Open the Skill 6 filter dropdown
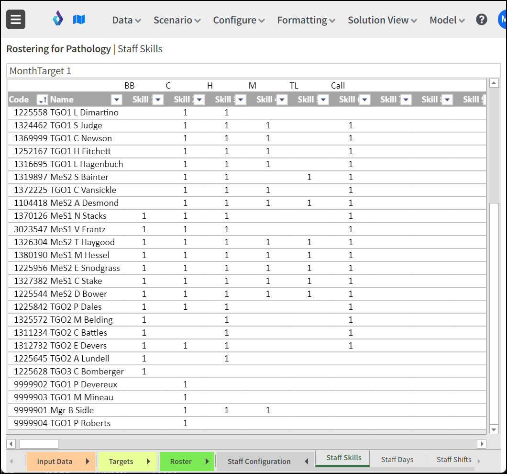This screenshot has height=474, width=507. [x=364, y=100]
